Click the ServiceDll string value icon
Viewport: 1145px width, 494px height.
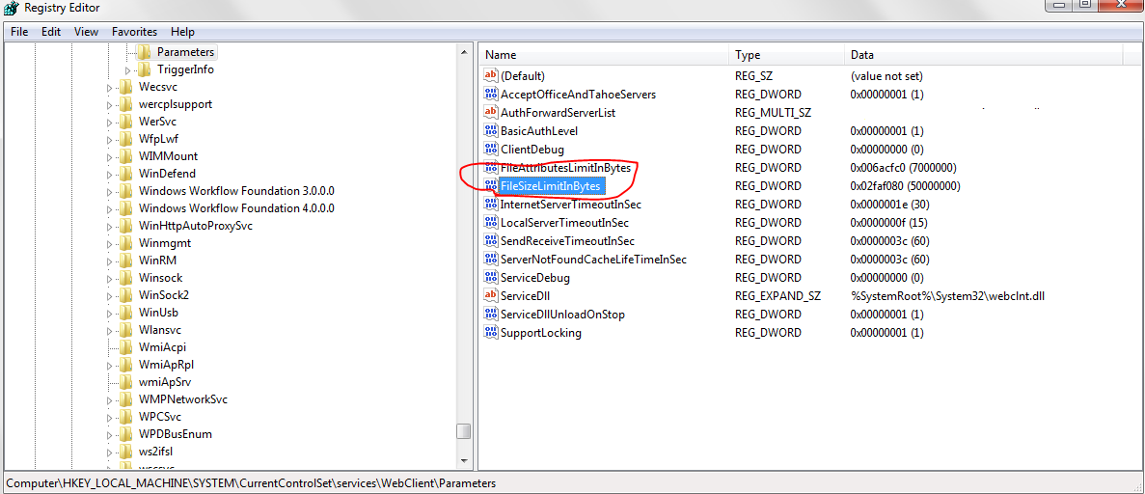(x=491, y=296)
